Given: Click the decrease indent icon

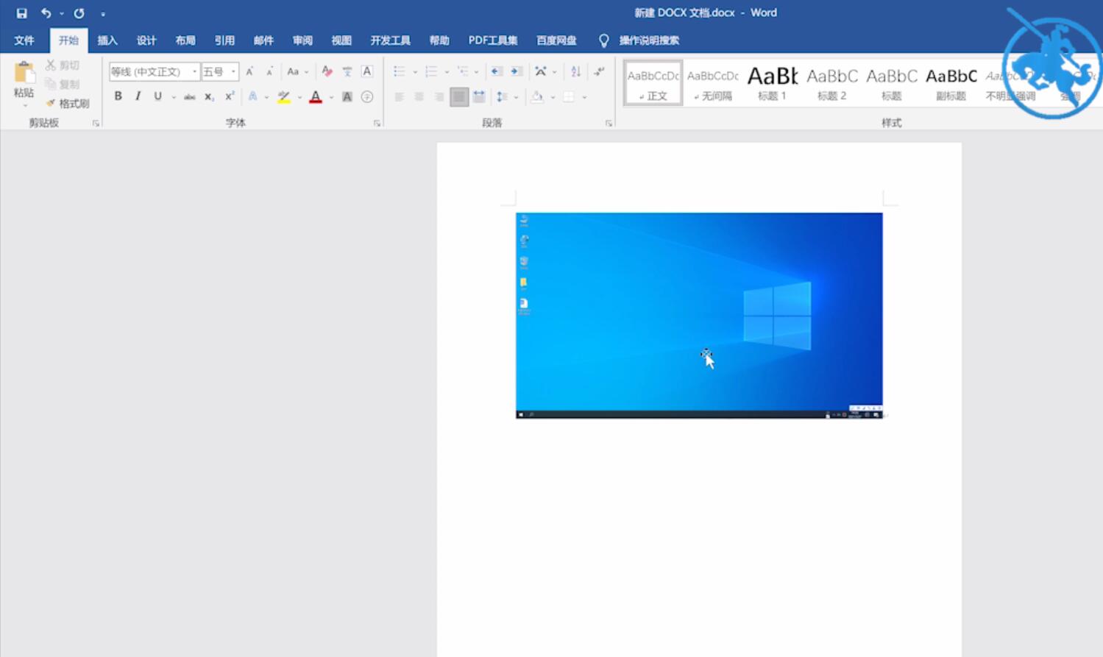Looking at the screenshot, I should [496, 71].
